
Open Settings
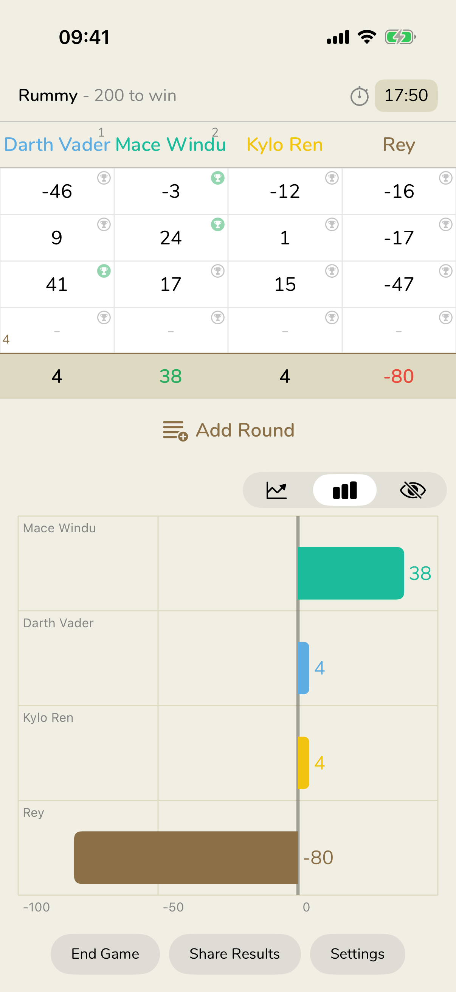(x=357, y=954)
